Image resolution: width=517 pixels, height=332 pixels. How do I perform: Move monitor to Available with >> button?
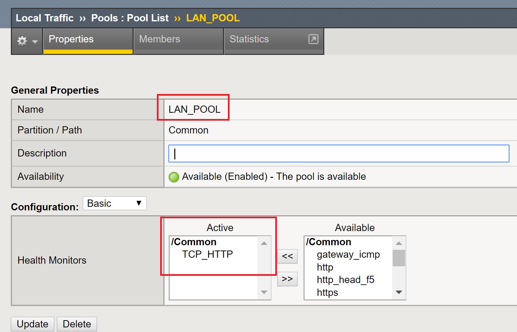(x=287, y=279)
